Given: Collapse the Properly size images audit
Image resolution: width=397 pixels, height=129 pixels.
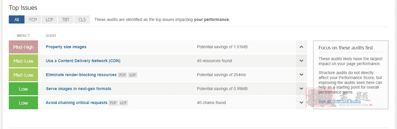Looking at the screenshot, I should click(x=301, y=47).
